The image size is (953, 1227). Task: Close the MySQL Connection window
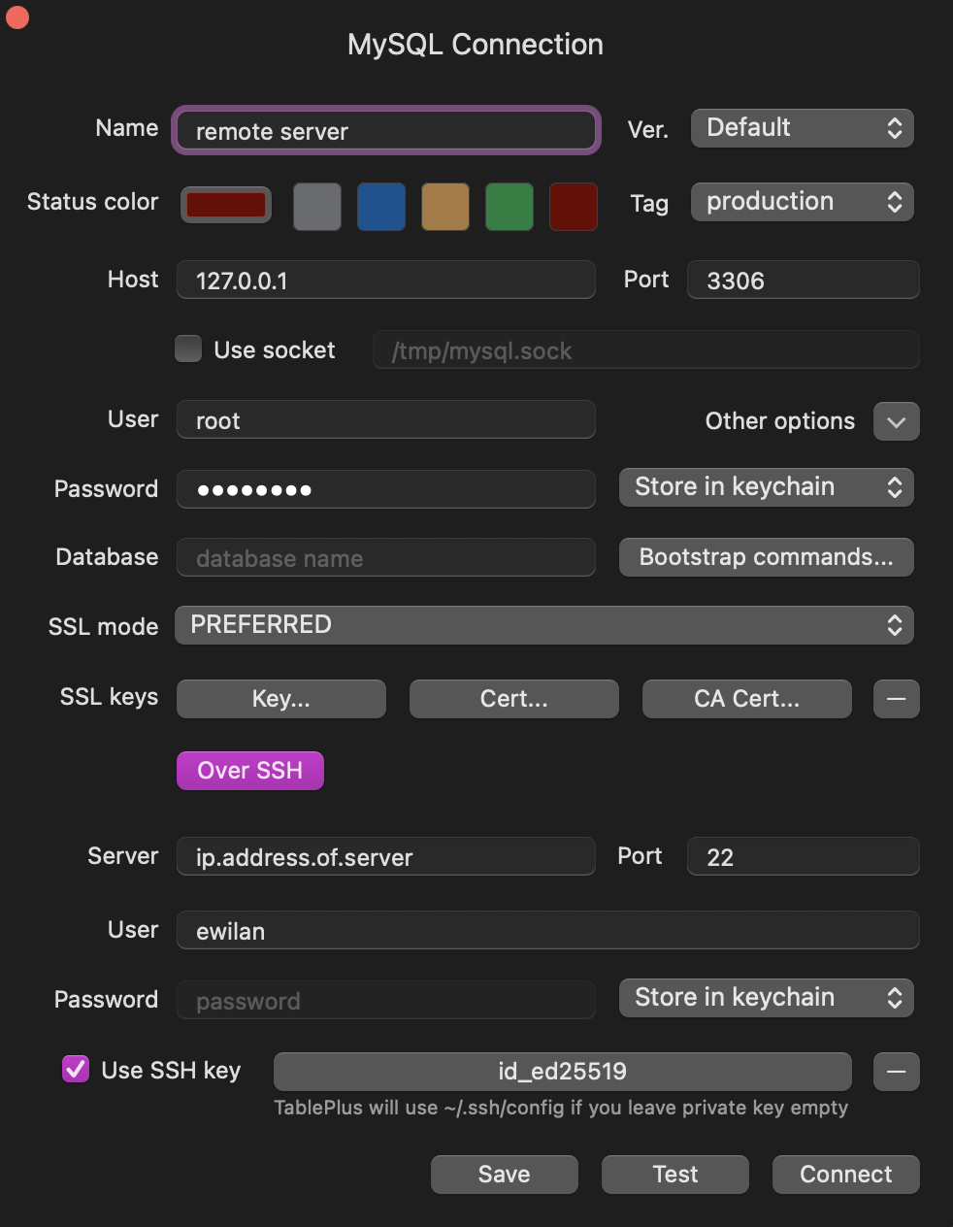[17, 17]
